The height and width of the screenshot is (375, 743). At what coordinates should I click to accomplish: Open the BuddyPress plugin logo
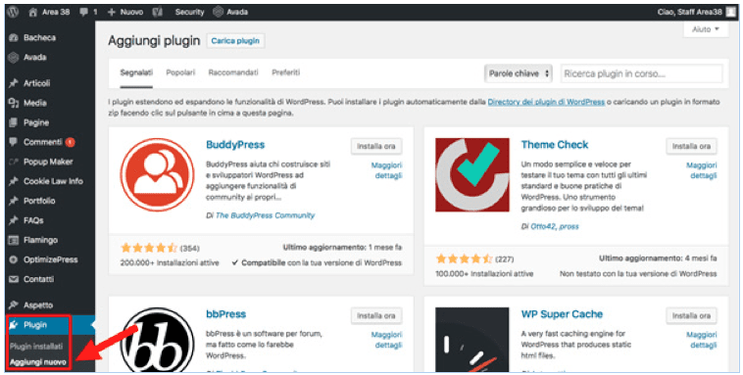157,174
